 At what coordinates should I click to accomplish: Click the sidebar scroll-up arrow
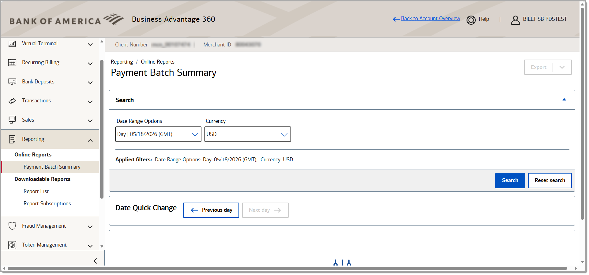pyautogui.click(x=102, y=42)
